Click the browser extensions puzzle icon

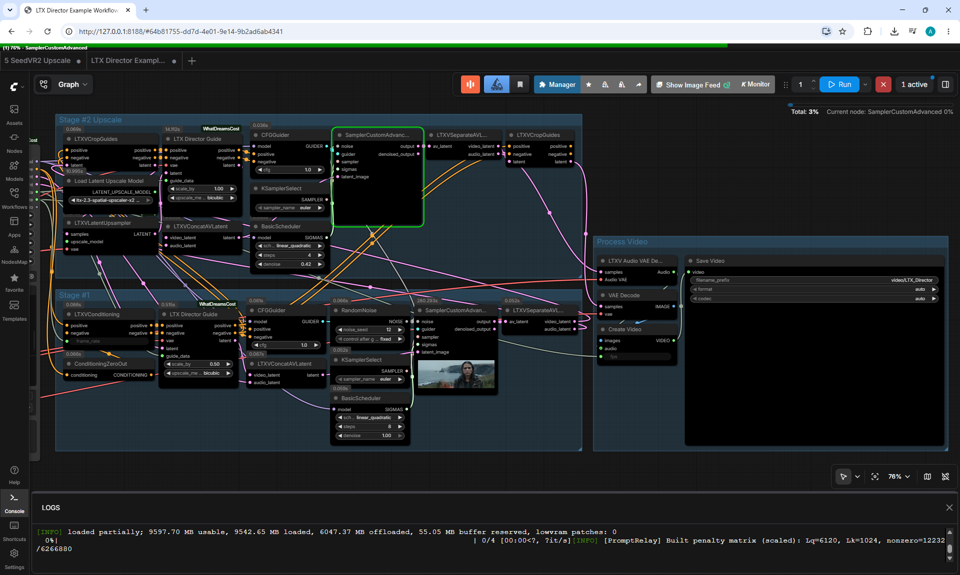coord(867,31)
